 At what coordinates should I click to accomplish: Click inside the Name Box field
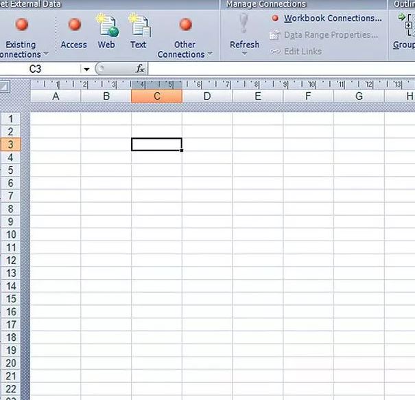(x=40, y=69)
